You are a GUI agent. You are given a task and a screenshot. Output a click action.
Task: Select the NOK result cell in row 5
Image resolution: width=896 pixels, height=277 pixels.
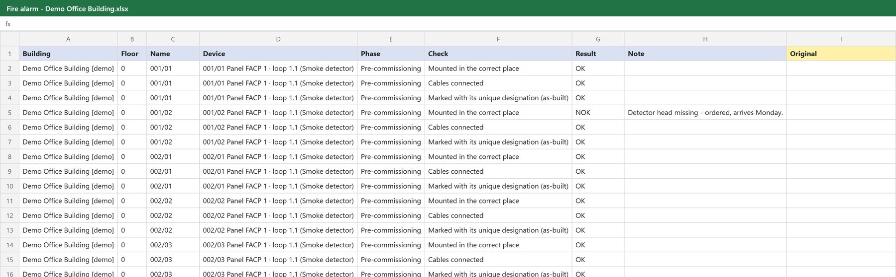tap(598, 113)
